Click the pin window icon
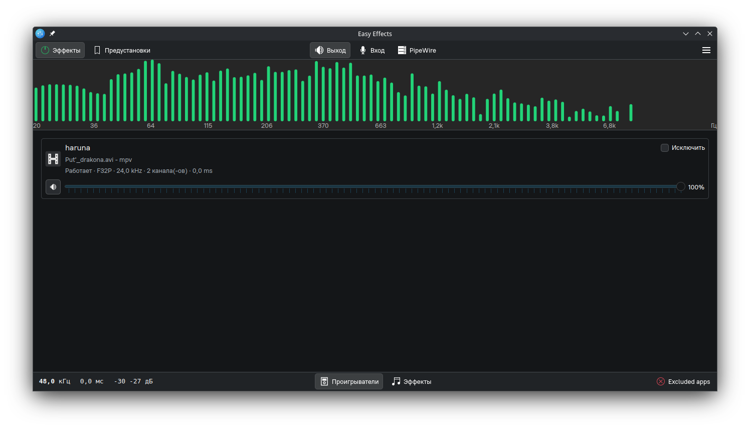The image size is (750, 430). coord(52,34)
